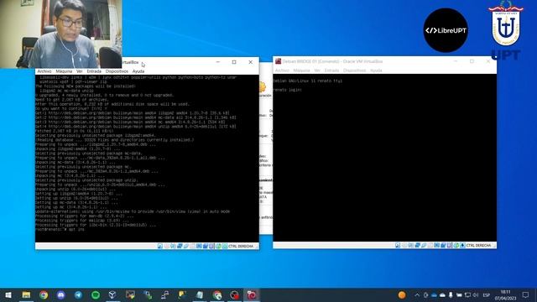The width and height of the screenshot is (537, 302).
Task: Open volume control in system tray
Action: pos(476,294)
